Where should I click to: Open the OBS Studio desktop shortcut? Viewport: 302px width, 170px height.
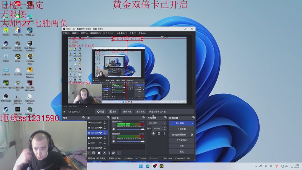[x=6, y=97]
